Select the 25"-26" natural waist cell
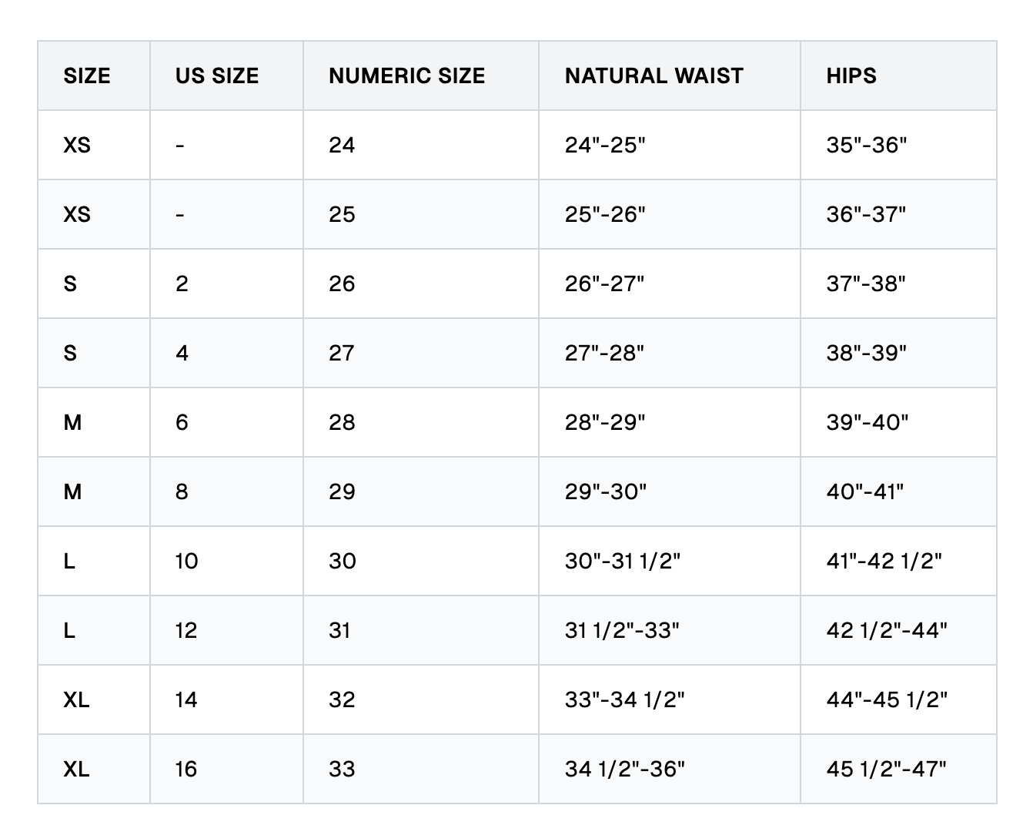Viewport: 1033px width, 832px height. 605,214
